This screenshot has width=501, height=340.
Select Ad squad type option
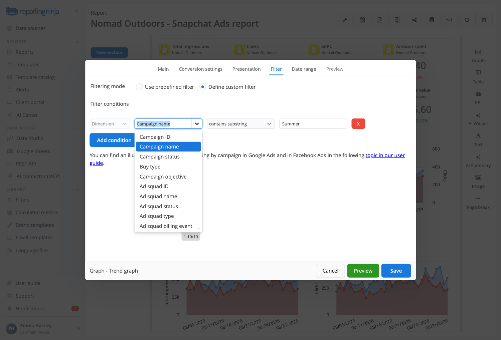[x=168, y=216]
